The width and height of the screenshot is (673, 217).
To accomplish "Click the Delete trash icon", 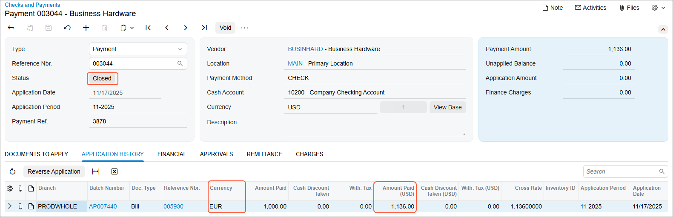I will tap(105, 28).
